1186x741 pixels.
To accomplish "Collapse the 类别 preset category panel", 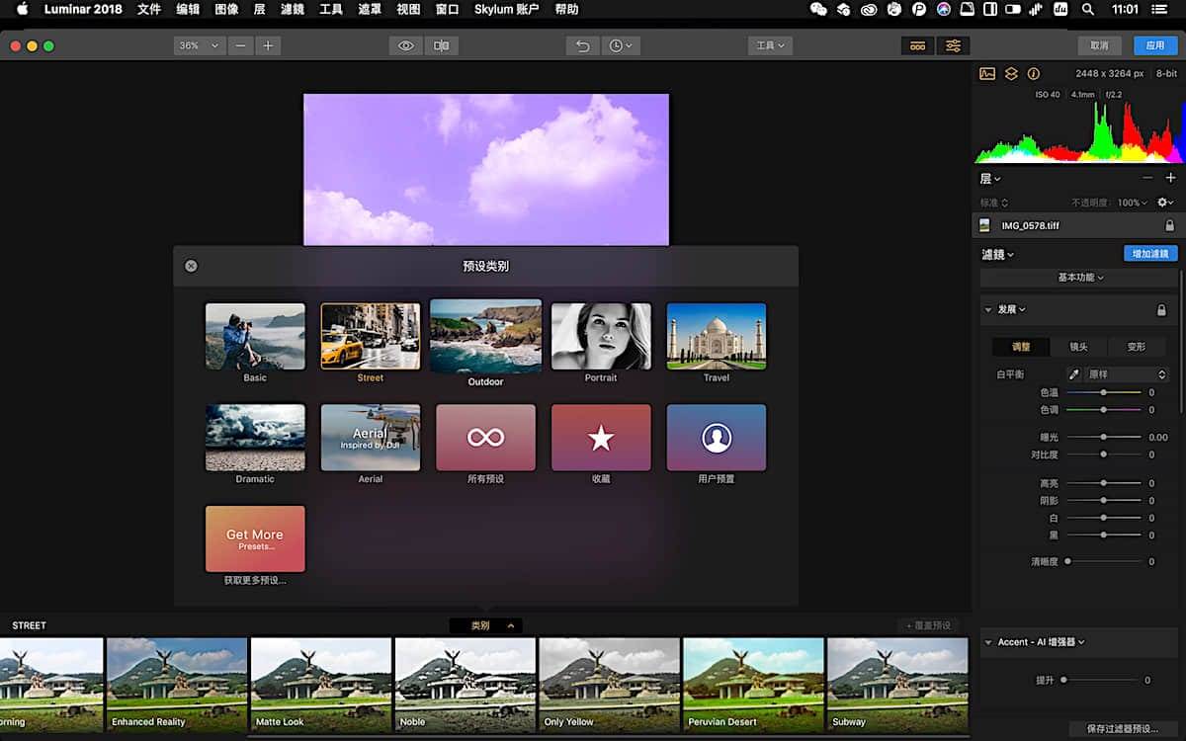I will coord(485,624).
